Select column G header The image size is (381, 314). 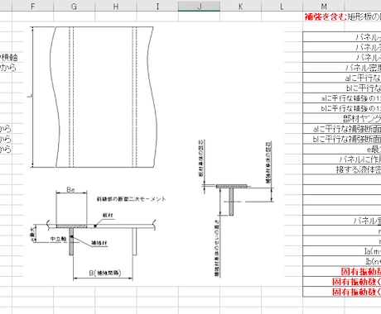[x=74, y=6]
